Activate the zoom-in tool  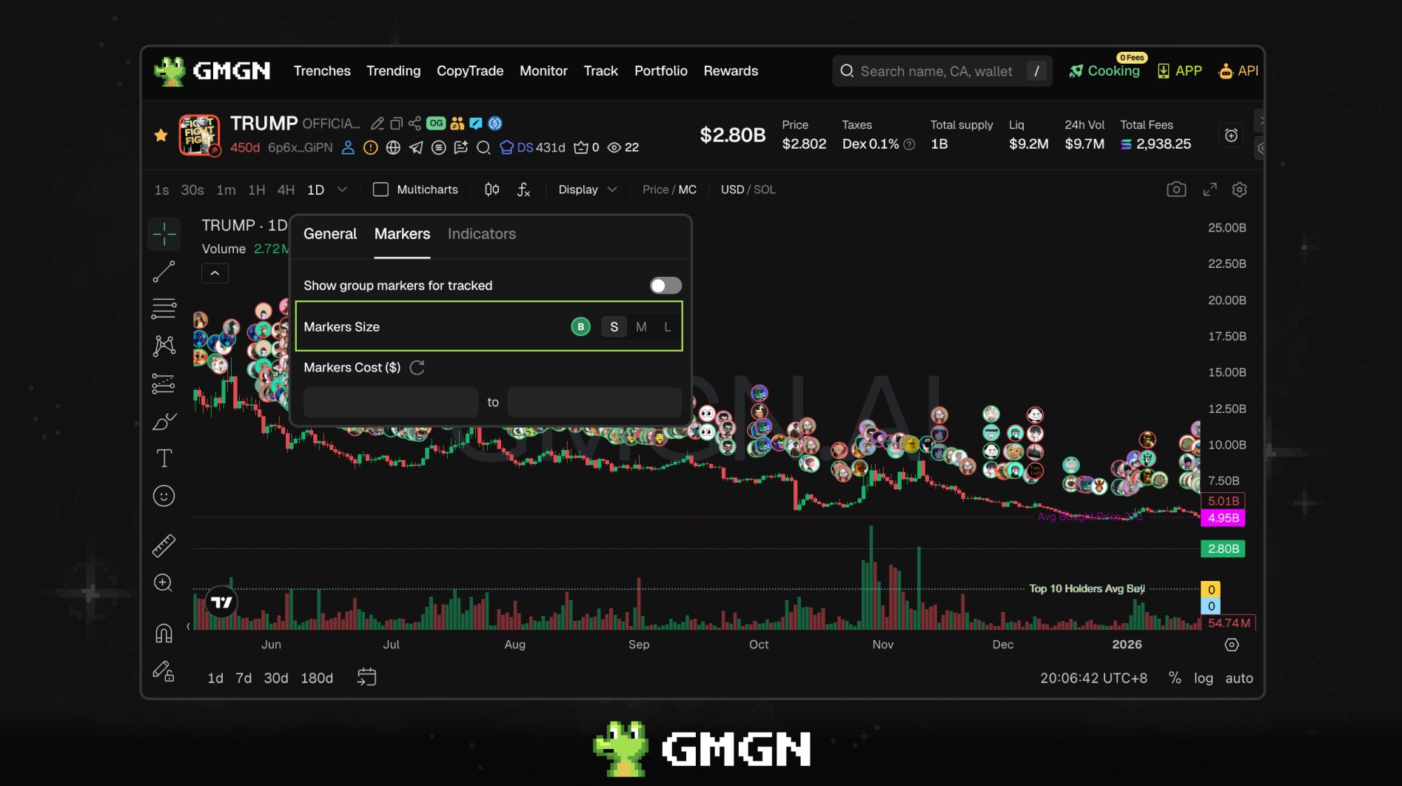tap(164, 583)
